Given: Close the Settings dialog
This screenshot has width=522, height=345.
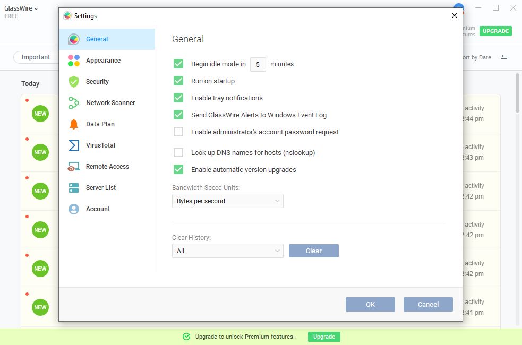Looking at the screenshot, I should pyautogui.click(x=455, y=15).
